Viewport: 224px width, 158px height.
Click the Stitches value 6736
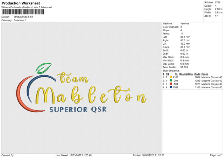pyautogui.click(x=218, y=3)
